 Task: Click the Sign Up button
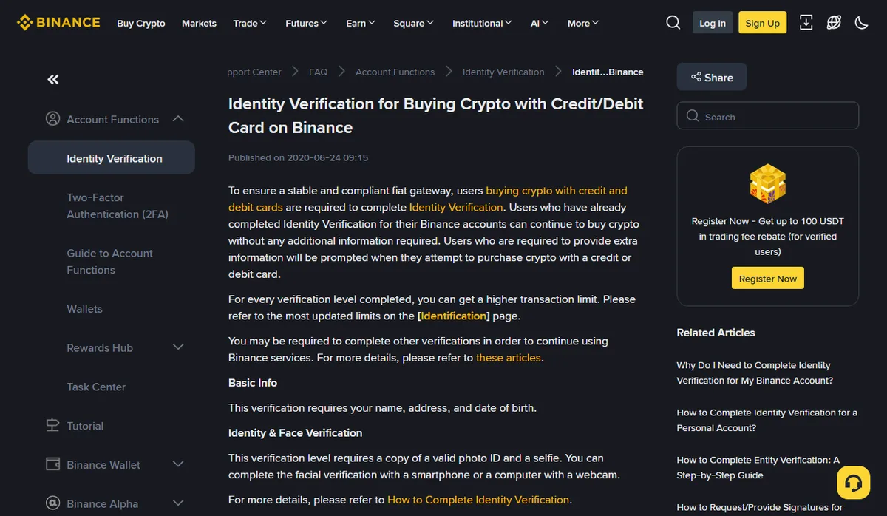coord(763,23)
